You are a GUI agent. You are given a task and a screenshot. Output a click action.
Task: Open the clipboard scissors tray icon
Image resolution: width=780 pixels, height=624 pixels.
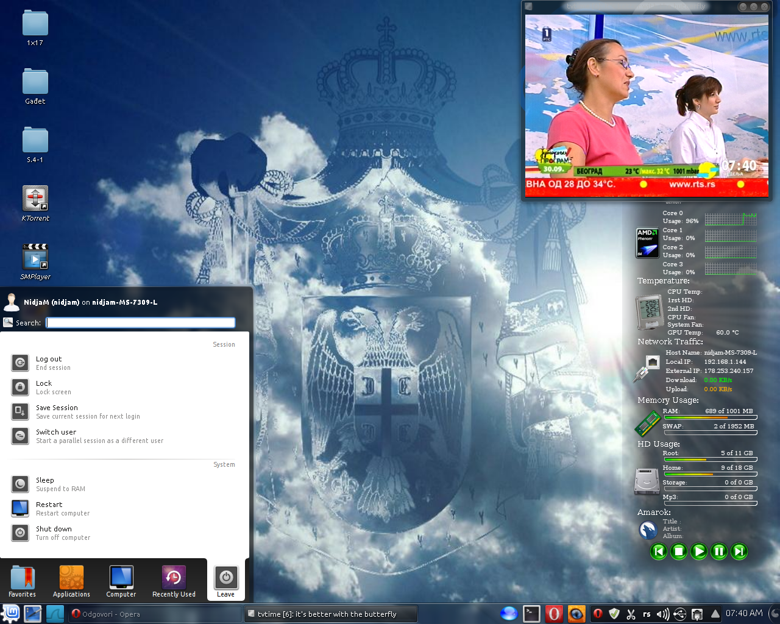[x=631, y=614]
